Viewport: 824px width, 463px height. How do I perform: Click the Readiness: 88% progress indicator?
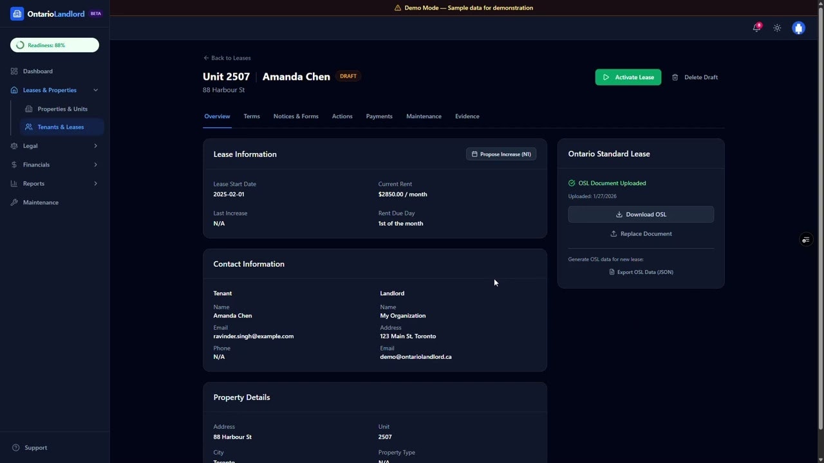(55, 45)
